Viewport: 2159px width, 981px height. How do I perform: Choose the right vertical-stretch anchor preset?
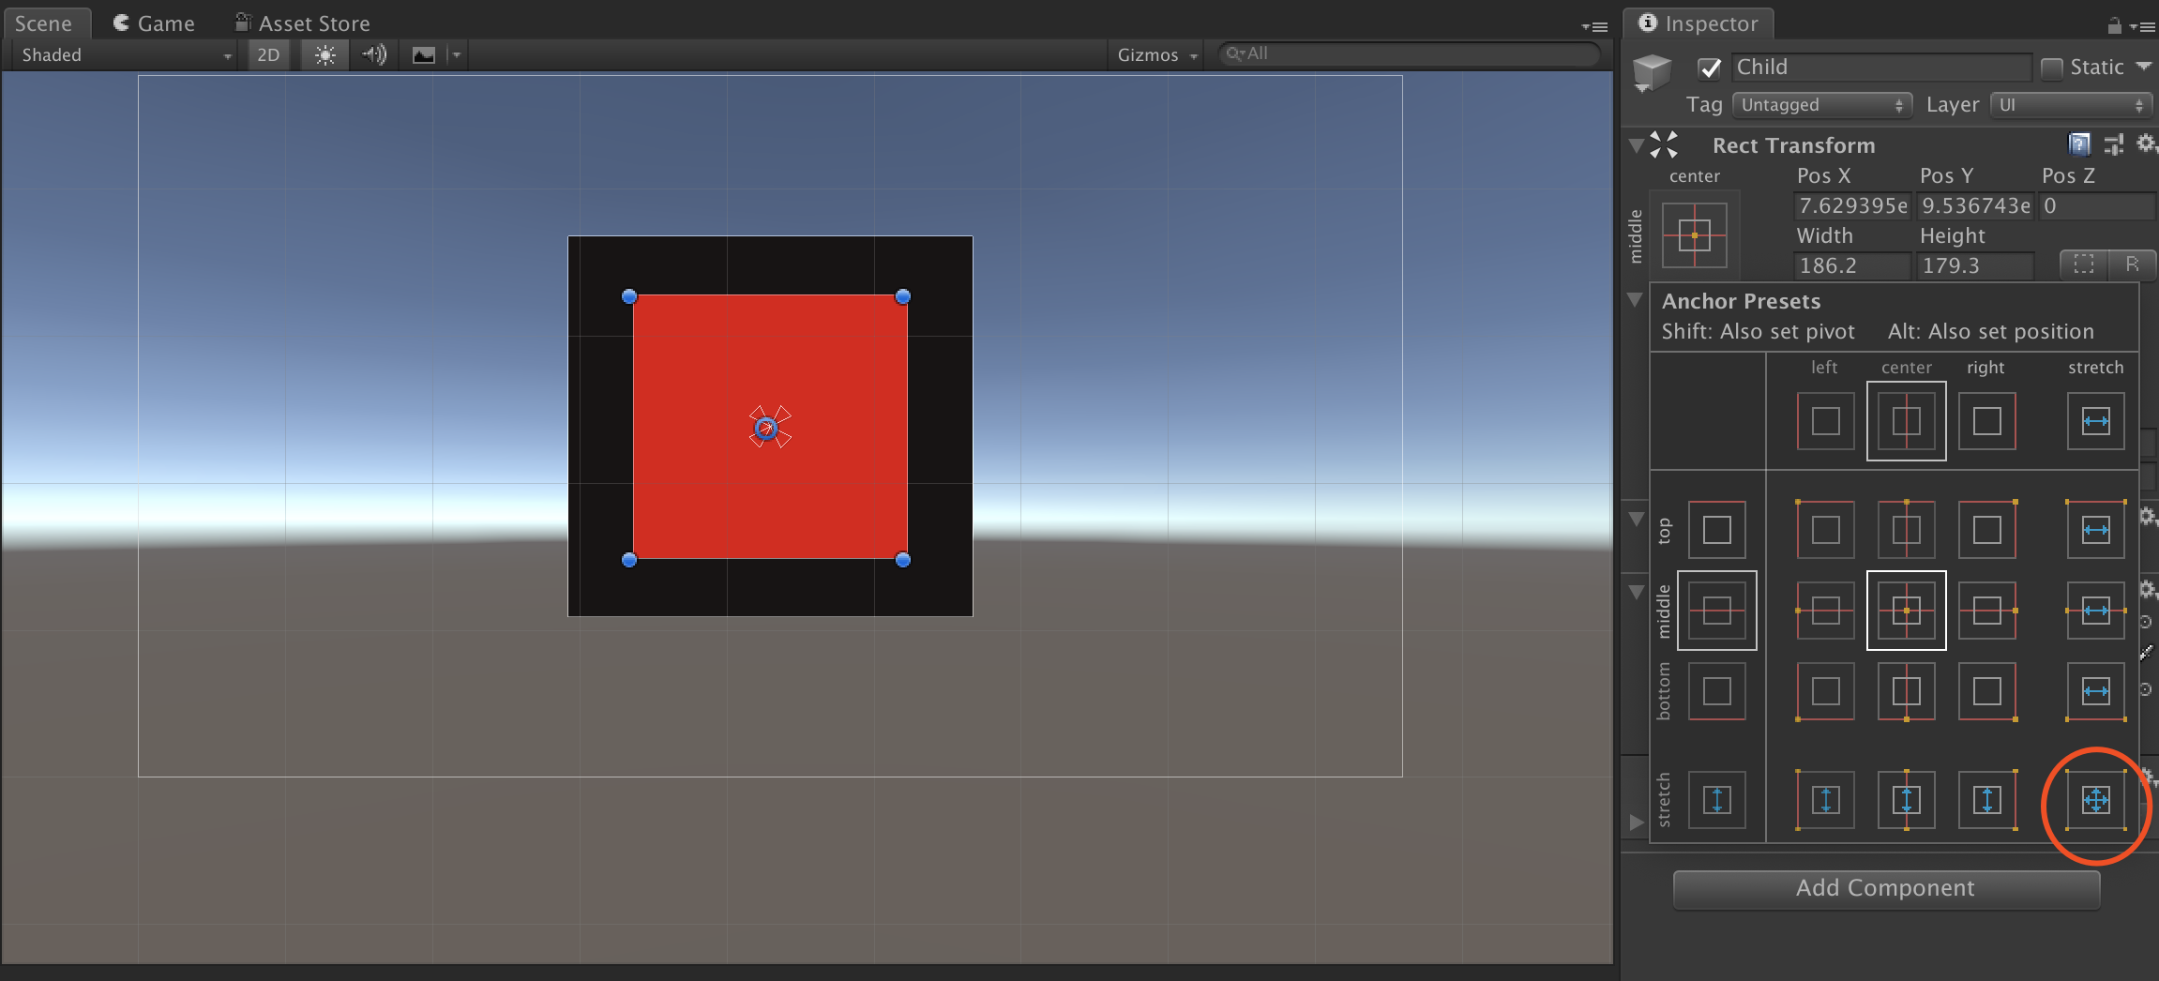1986,800
